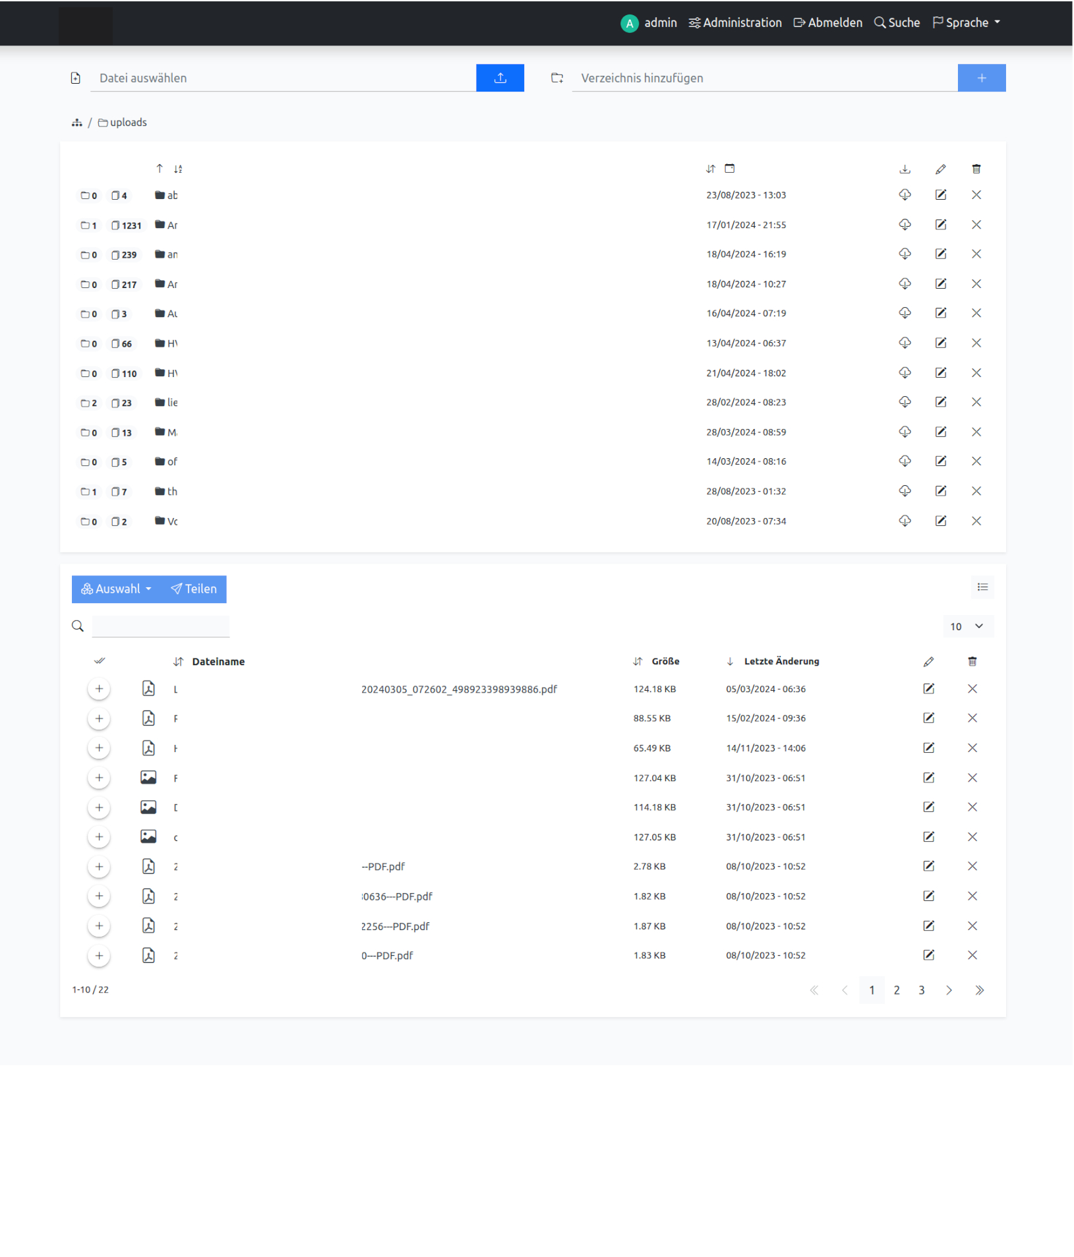The width and height of the screenshot is (1074, 1257).
Task: Change the rows-per-page dropdown showing 10
Action: pos(966,626)
